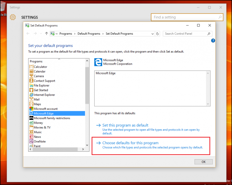Click the back navigation arrow
The image size is (232, 185).
28,34
